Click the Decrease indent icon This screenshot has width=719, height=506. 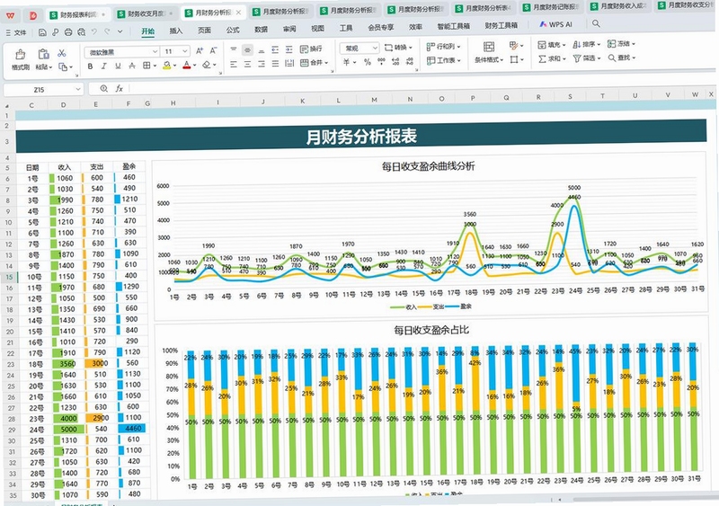(x=275, y=49)
